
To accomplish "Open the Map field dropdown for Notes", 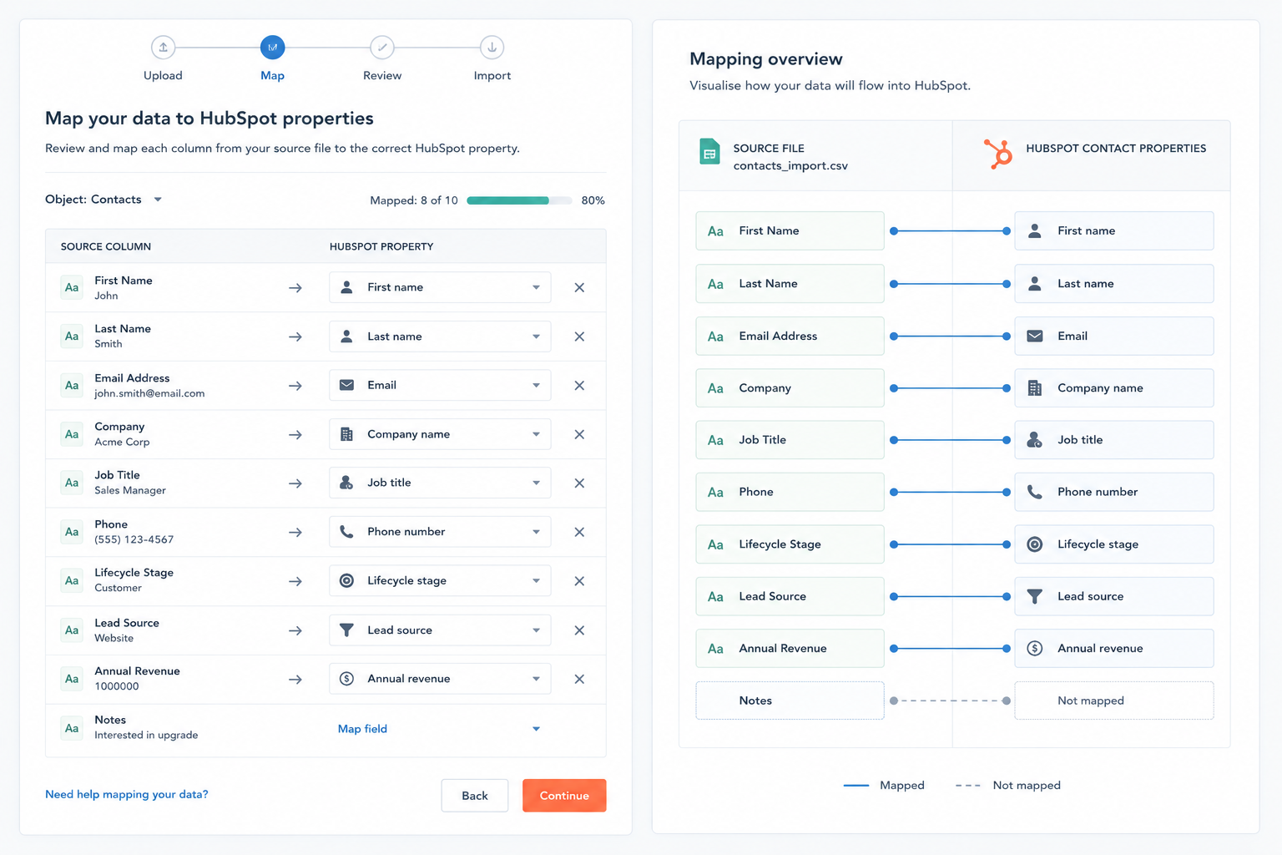I will tap(440, 729).
